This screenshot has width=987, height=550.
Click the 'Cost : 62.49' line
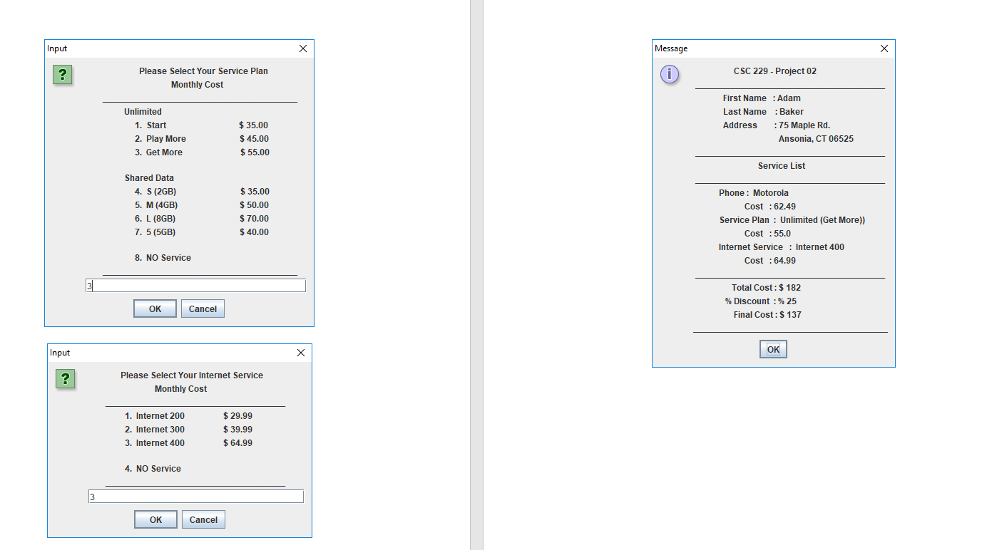(770, 207)
